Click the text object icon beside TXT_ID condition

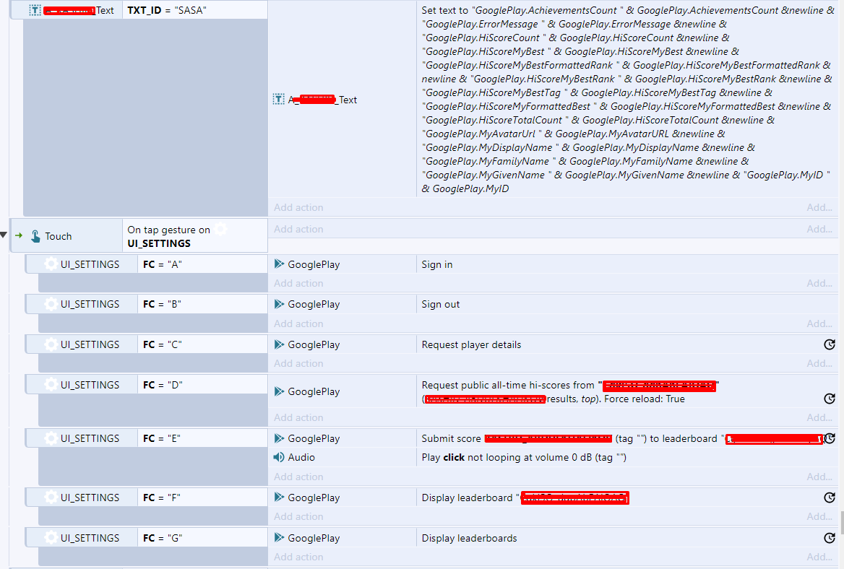(35, 10)
